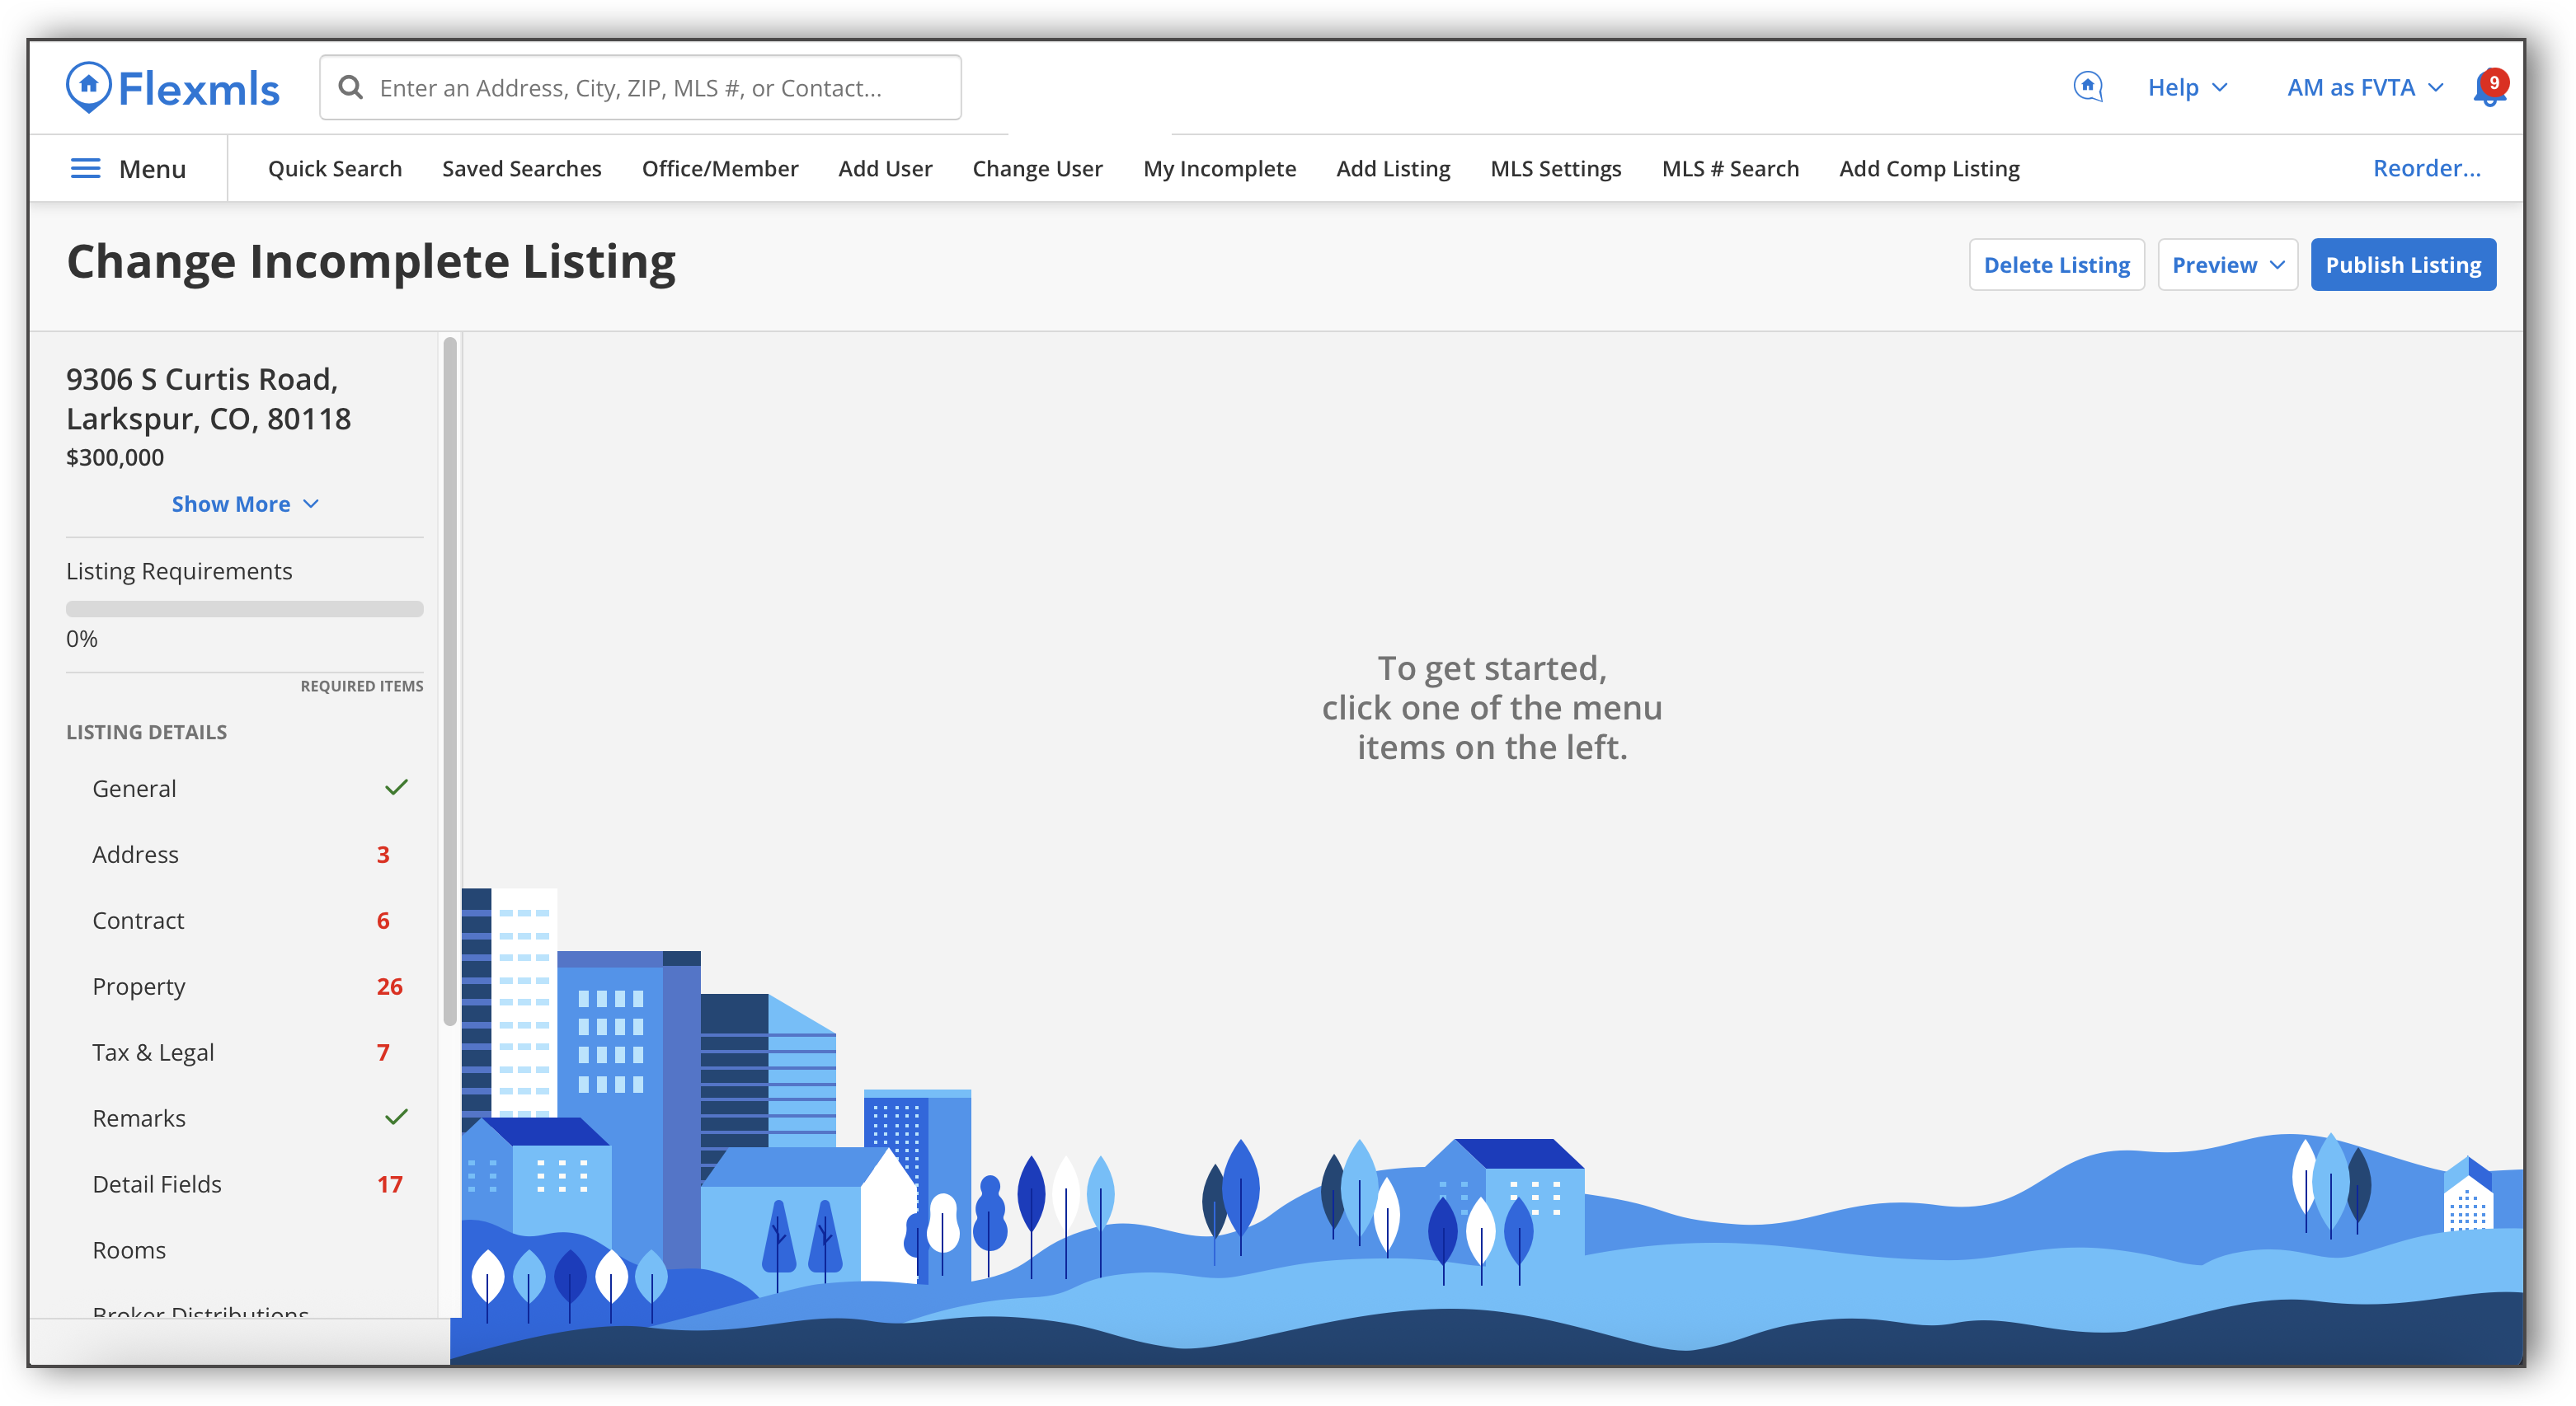The height and width of the screenshot is (1406, 2576).
Task: Click the Property required items count 26
Action: pos(389,987)
